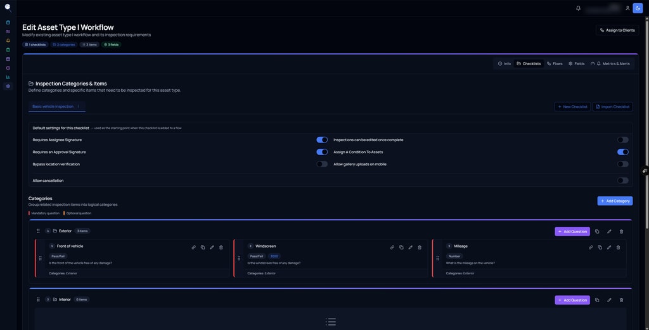Edit the Front of vehicle question
Screen dimensions: 649x330
pyautogui.click(x=212, y=247)
